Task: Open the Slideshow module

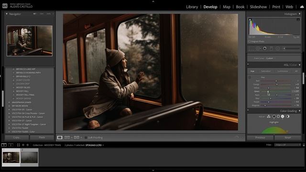Action: point(258,7)
